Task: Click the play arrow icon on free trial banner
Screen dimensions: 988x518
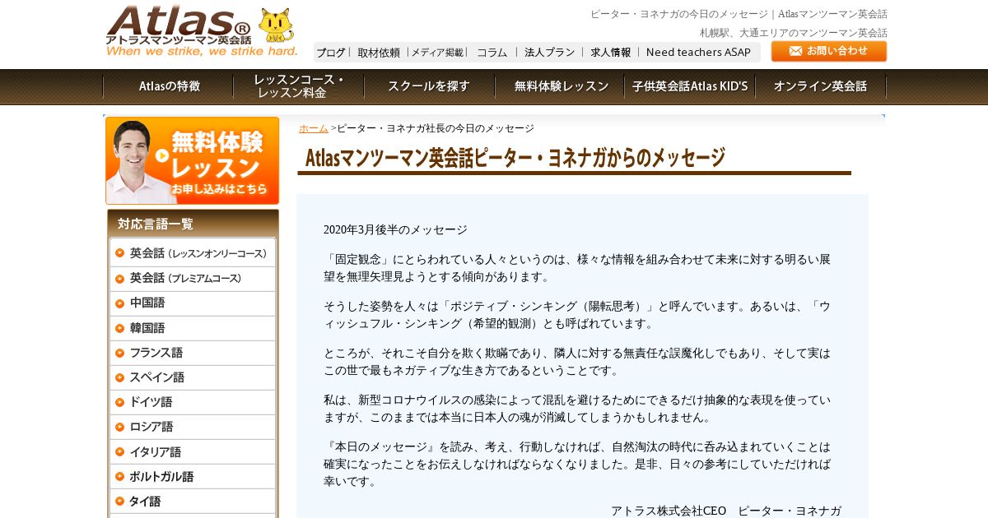Action: pyautogui.click(x=162, y=155)
